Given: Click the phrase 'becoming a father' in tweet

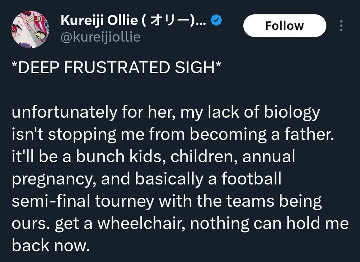Looking at the screenshot, I should coord(261,135).
